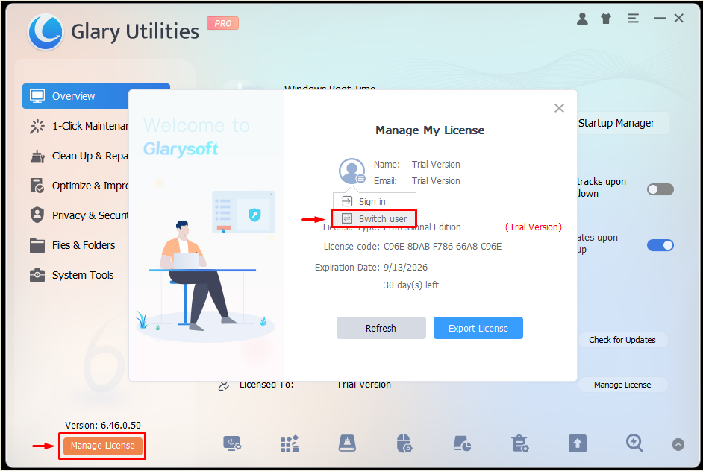Open the 1-Click Maintenance section
Viewport: 703px width, 471px height.
(x=79, y=126)
